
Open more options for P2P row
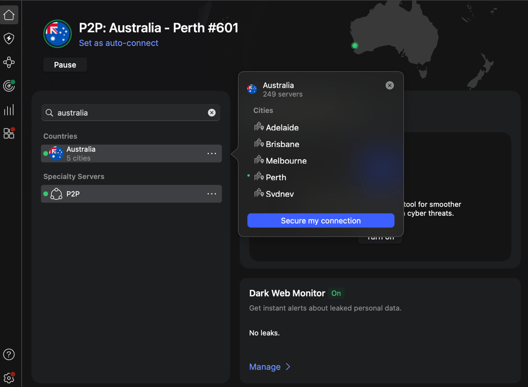click(x=212, y=194)
